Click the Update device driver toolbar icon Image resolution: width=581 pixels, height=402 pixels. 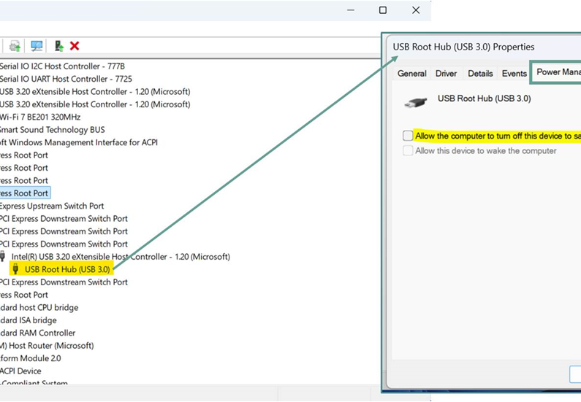pyautogui.click(x=15, y=46)
